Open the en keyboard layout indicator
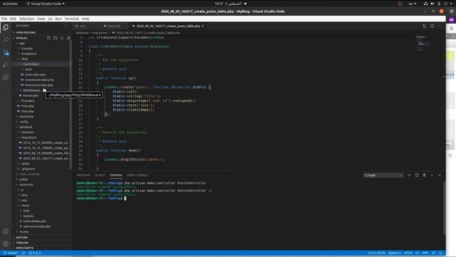The image size is (456, 257). (x=412, y=4)
